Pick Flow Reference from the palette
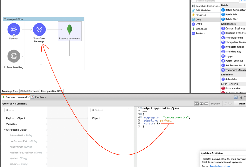This screenshot has height=168, width=246. point(232,38)
